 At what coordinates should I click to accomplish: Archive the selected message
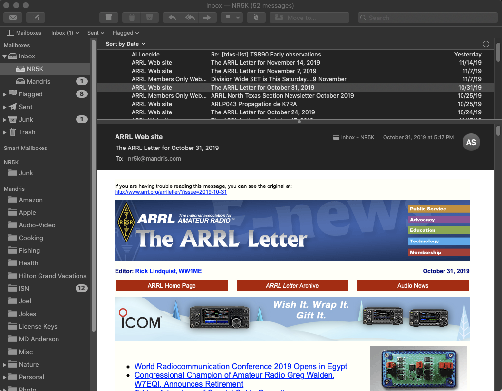click(109, 18)
